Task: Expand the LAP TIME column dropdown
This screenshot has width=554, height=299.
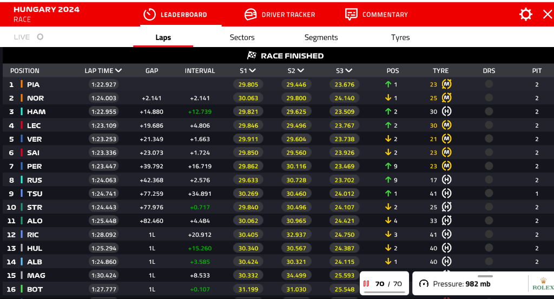Action: [x=118, y=71]
